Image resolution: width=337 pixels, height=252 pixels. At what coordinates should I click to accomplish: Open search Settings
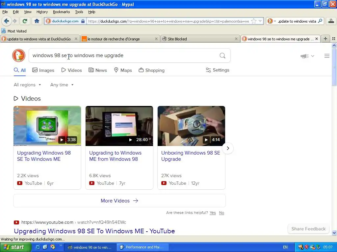(218, 70)
